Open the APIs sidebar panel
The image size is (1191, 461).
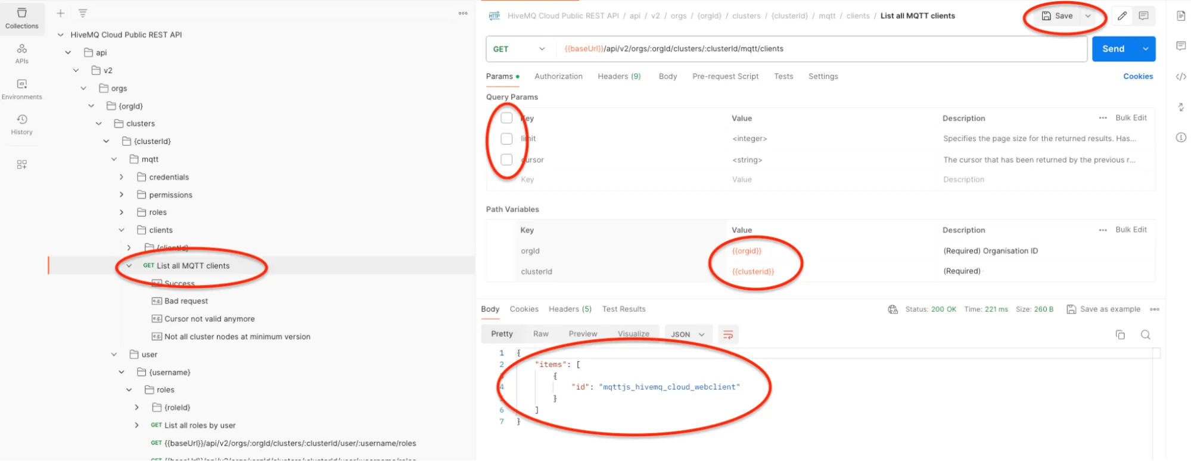[22, 53]
